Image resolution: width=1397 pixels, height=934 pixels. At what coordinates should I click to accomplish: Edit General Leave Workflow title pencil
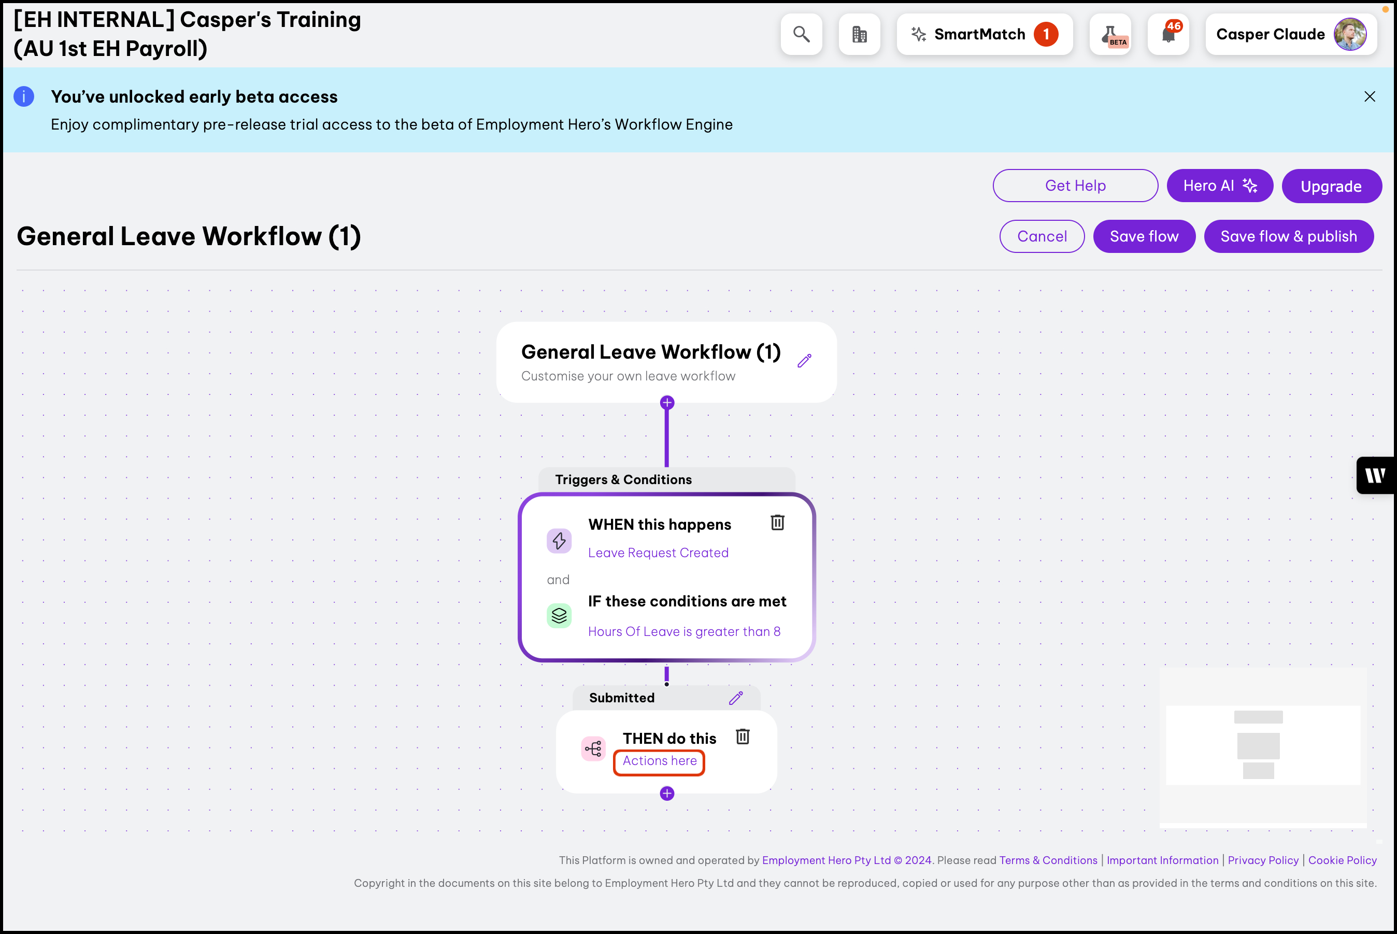click(x=804, y=361)
